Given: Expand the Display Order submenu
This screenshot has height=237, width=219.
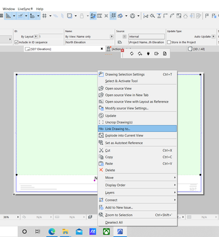Looking at the screenshot, I should click(x=137, y=185).
